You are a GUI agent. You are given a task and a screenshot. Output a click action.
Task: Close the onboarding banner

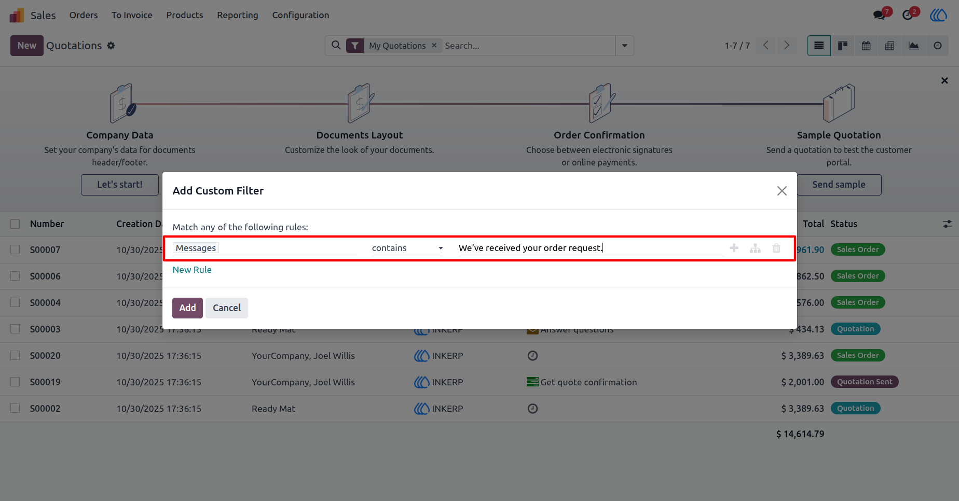944,80
